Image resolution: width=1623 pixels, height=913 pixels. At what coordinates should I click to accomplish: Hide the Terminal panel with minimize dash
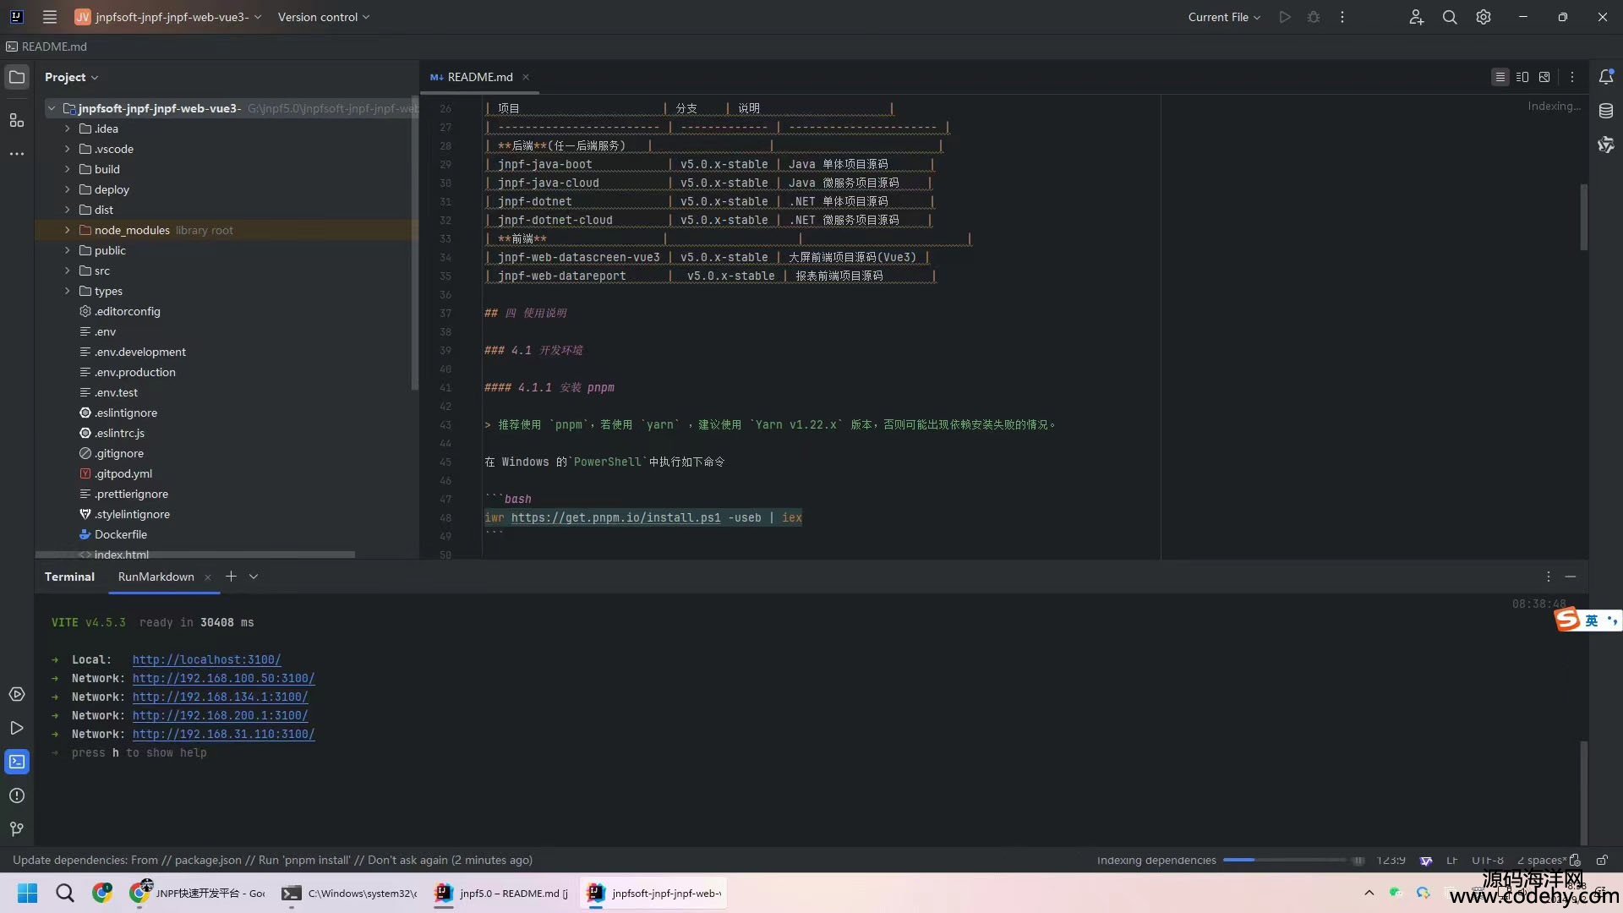tap(1571, 577)
